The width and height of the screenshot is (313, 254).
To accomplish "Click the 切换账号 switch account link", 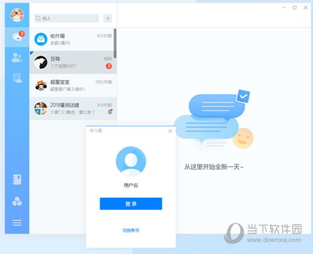I will (131, 230).
